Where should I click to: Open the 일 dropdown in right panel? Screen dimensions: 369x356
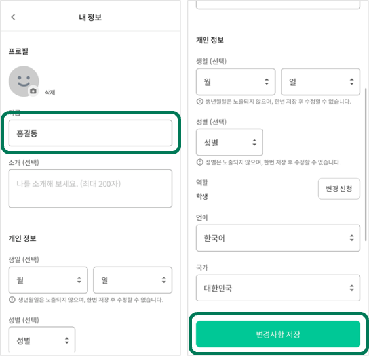click(320, 81)
